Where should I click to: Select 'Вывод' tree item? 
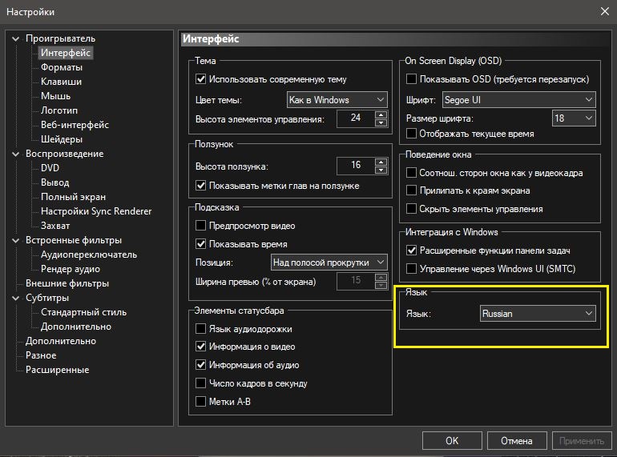coord(55,182)
